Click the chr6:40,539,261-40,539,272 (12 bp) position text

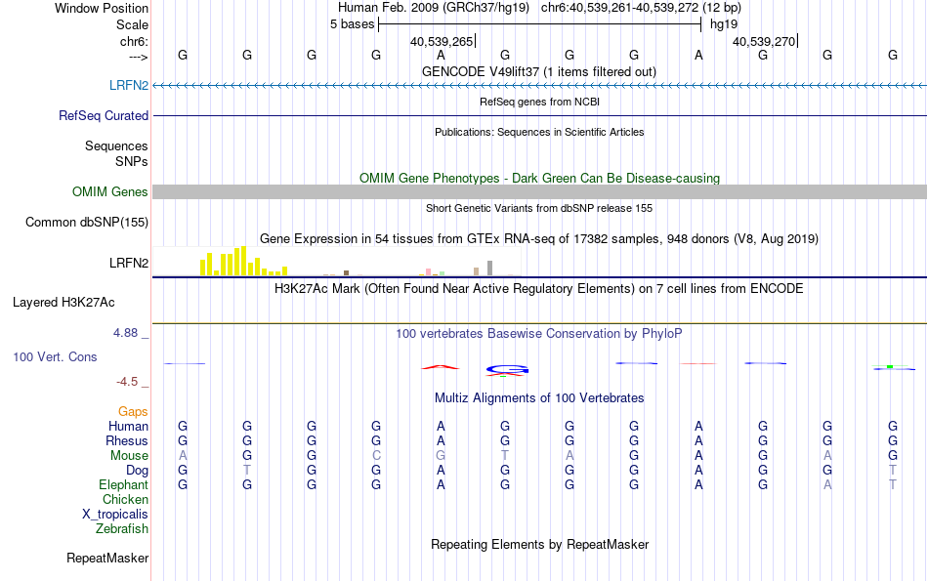pos(641,8)
